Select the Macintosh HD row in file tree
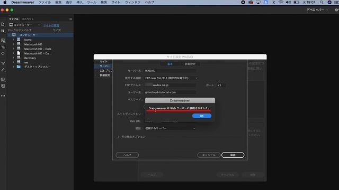The width and height of the screenshot is (339, 190). coord(41,44)
